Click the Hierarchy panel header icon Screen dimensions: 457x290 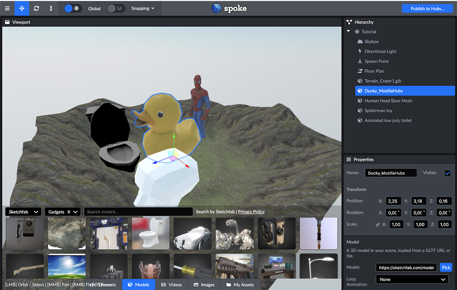349,22
